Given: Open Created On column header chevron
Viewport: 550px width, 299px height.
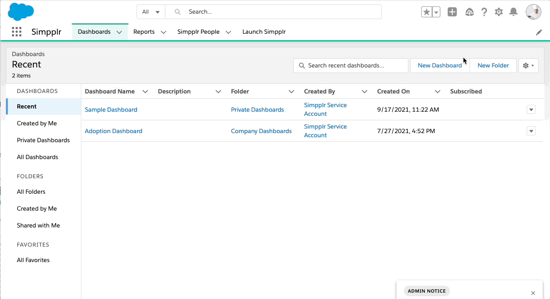Looking at the screenshot, I should 438,92.
